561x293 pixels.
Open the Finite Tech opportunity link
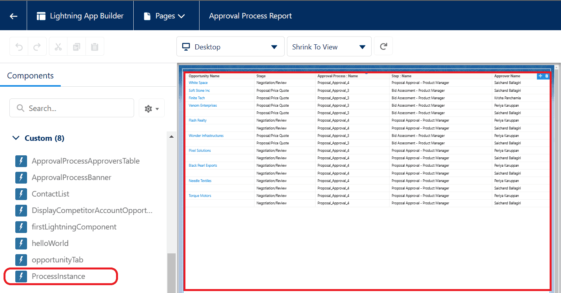(197, 98)
